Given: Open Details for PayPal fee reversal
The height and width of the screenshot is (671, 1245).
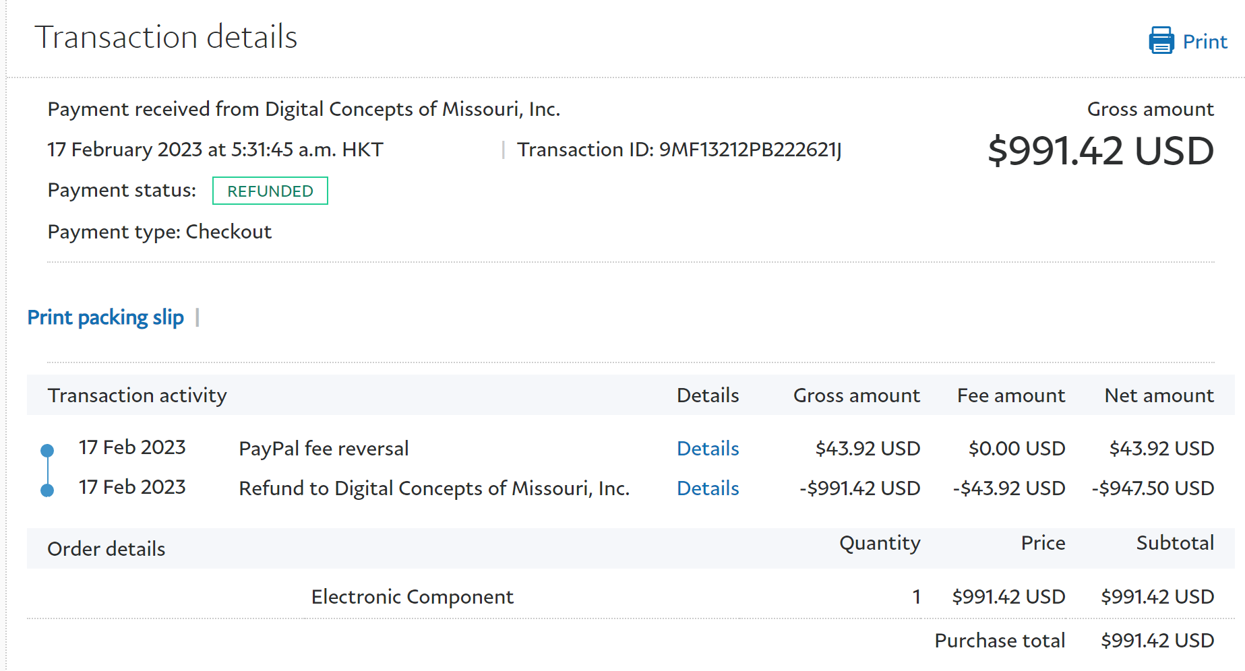Looking at the screenshot, I should tap(707, 449).
